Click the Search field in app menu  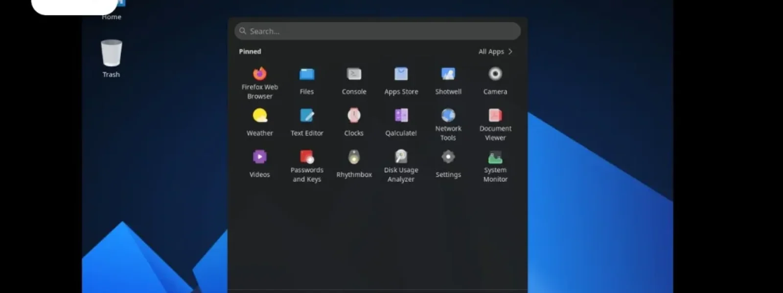point(377,31)
